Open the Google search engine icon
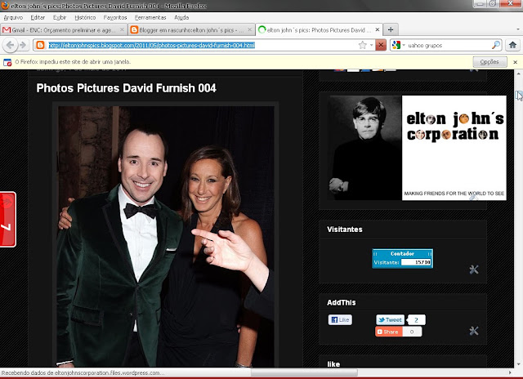Screen dimensions: 523x379 click(x=396, y=45)
